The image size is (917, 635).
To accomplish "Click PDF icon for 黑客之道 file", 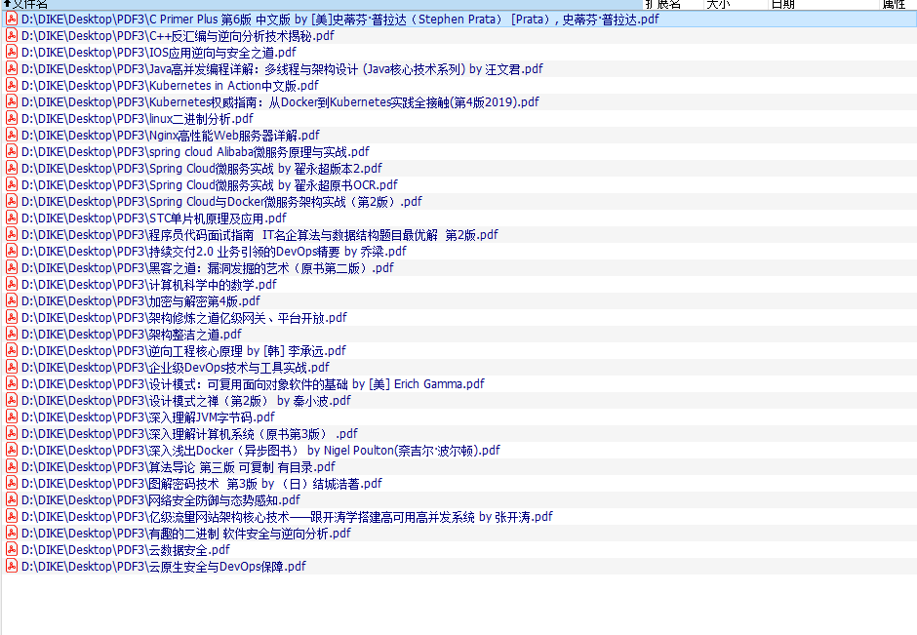I will pos(11,267).
